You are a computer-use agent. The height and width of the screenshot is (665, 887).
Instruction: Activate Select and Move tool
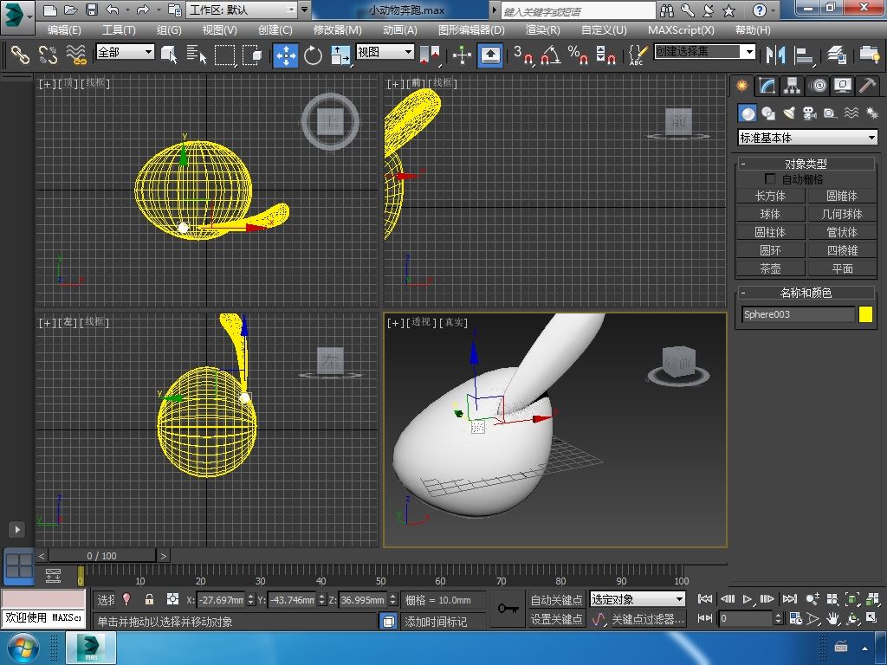point(286,55)
